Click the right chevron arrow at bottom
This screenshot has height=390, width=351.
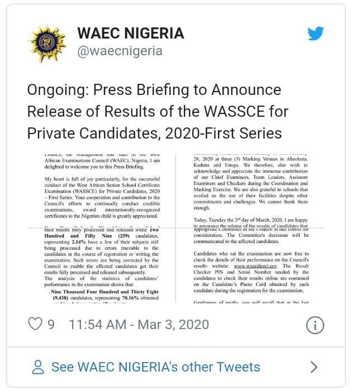pyautogui.click(x=314, y=367)
